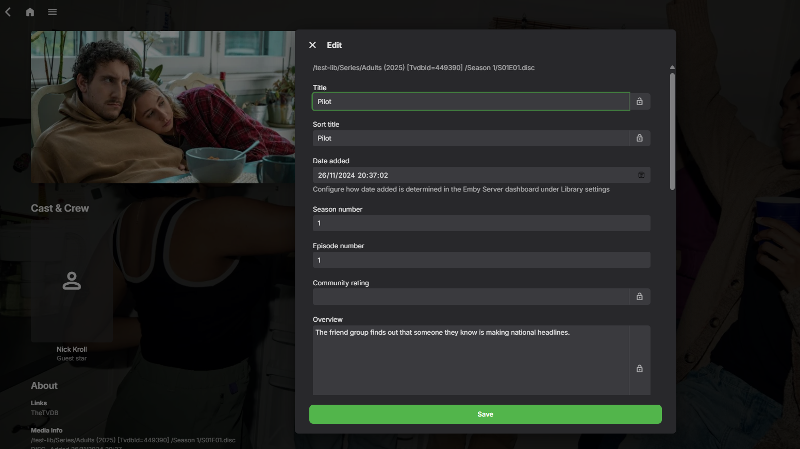Click the Community rating input

(x=471, y=297)
